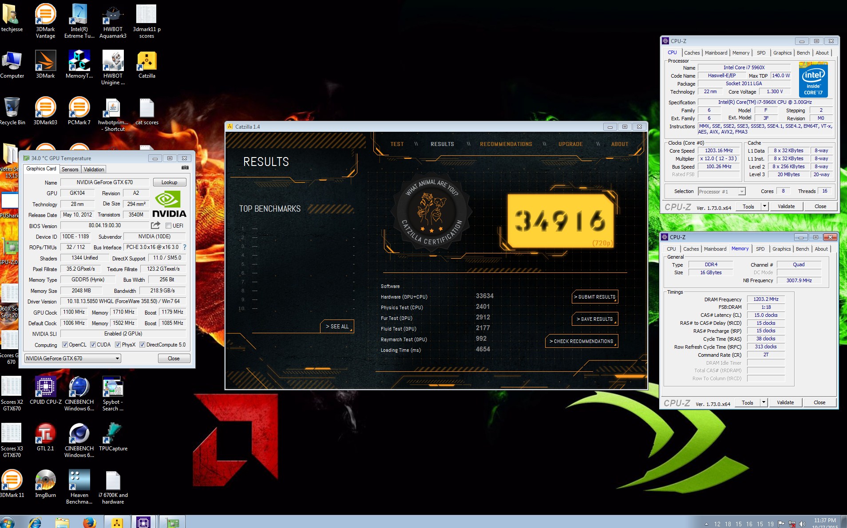
Task: Click the taskbar volume speaker icon
Action: pos(802,524)
